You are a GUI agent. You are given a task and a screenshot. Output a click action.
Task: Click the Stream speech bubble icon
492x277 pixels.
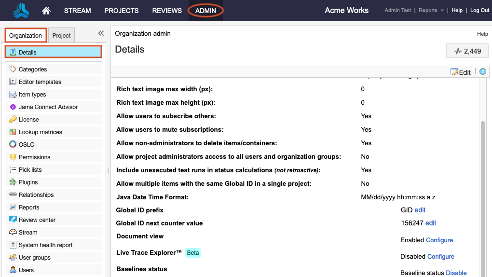coord(13,232)
